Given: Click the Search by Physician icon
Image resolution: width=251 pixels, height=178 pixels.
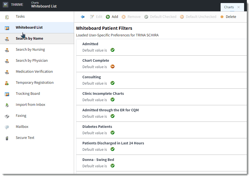Looking at the screenshot, I should tap(7, 61).
